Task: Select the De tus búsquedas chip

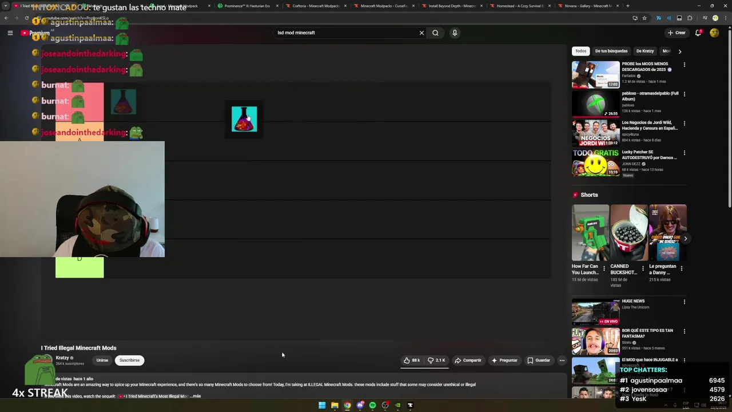Action: 611,51
